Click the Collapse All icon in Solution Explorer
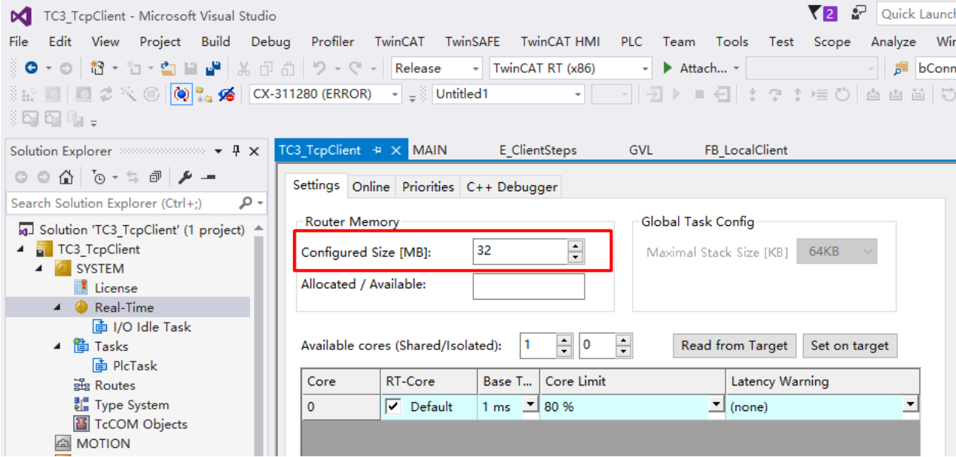Image resolution: width=956 pixels, height=457 pixels. (x=154, y=178)
